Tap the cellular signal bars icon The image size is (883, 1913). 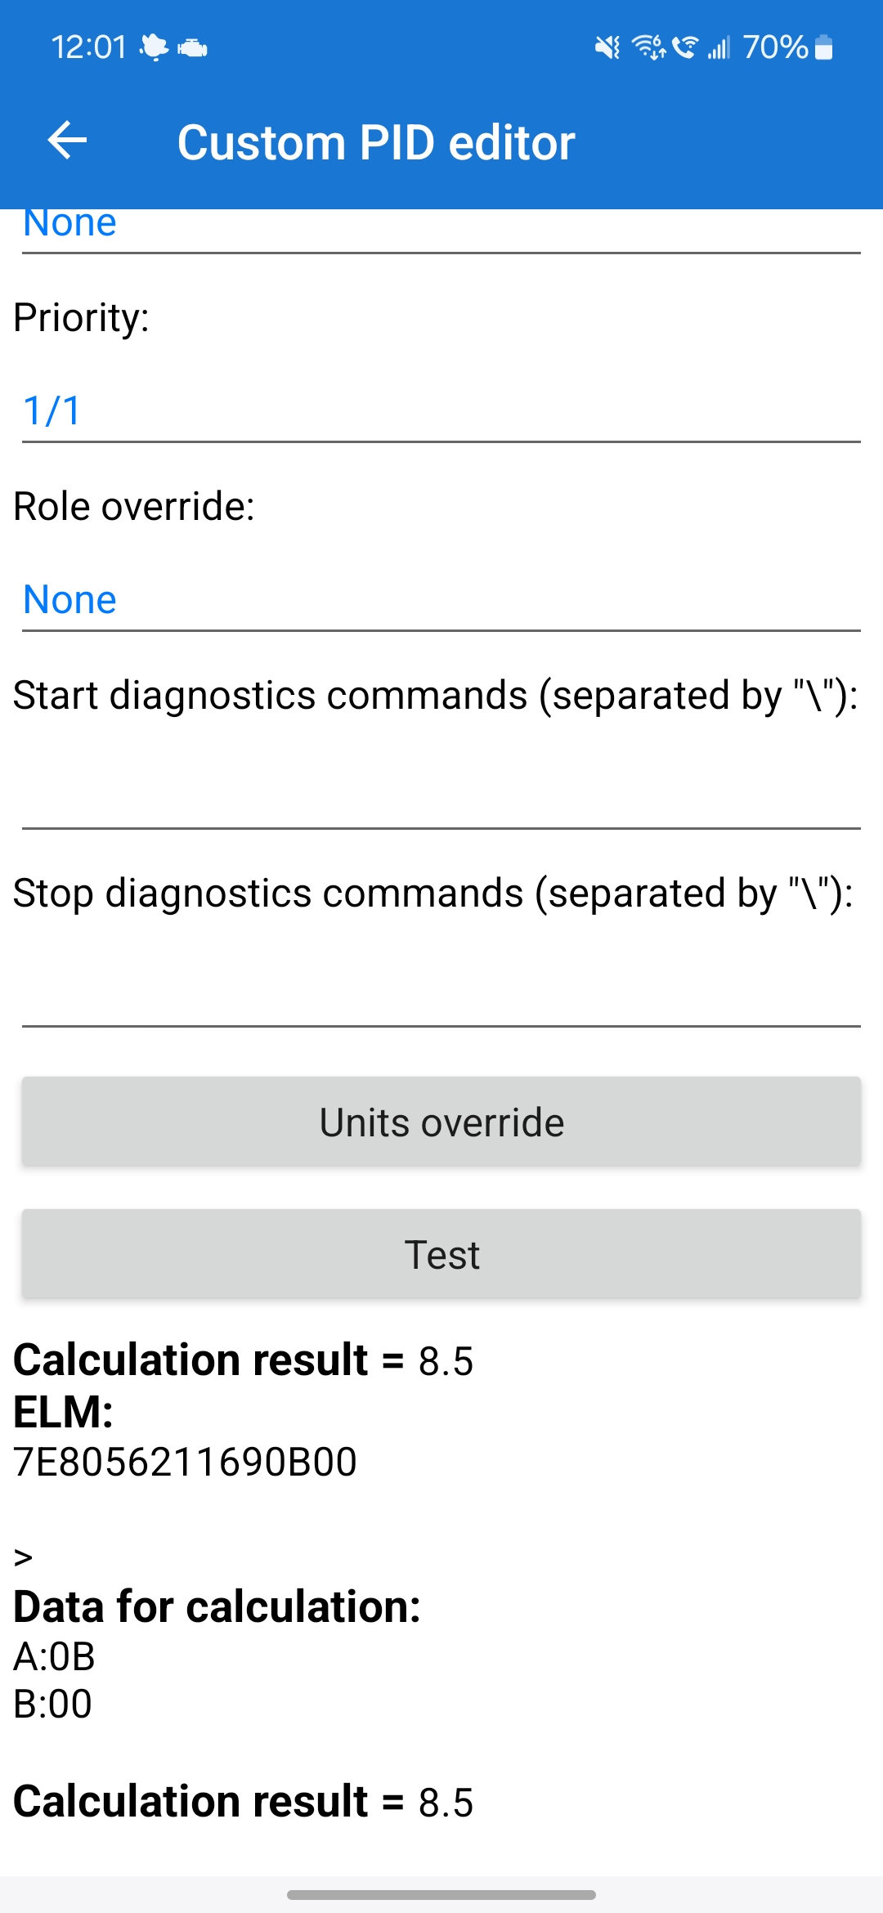click(719, 48)
